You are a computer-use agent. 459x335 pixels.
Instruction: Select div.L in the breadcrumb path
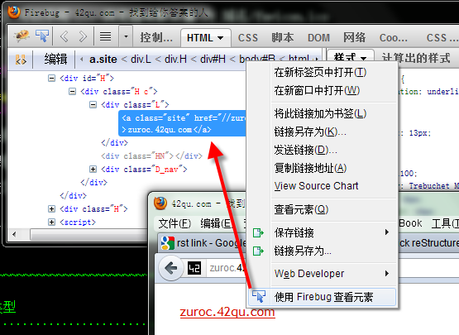coord(141,60)
